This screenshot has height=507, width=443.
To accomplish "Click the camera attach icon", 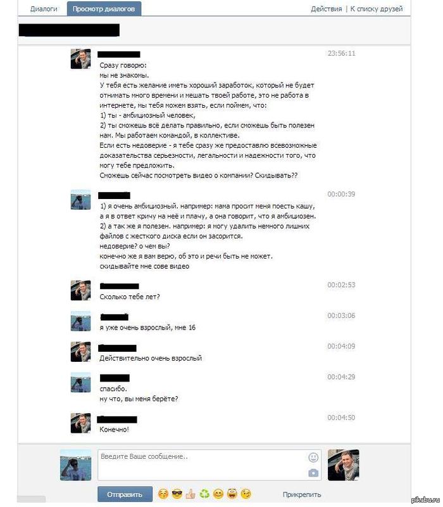I will tap(313, 473).
